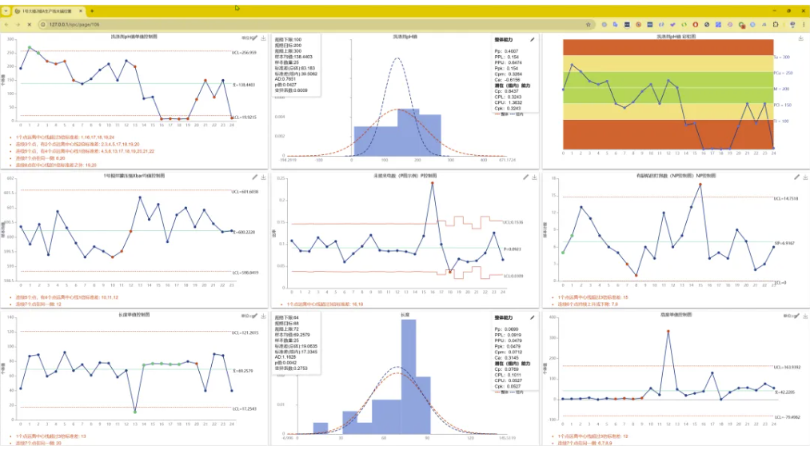Bookmark this page with star icon
The width and height of the screenshot is (810, 450).
point(589,25)
